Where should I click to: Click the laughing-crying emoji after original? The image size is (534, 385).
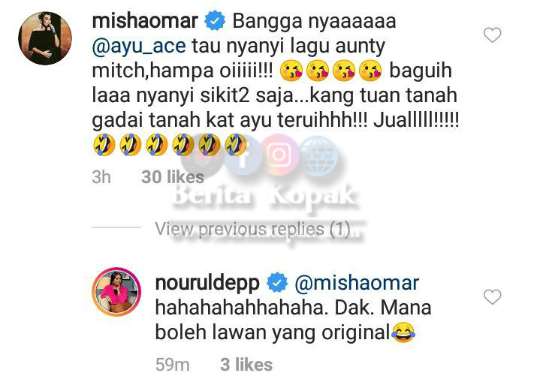(x=403, y=332)
